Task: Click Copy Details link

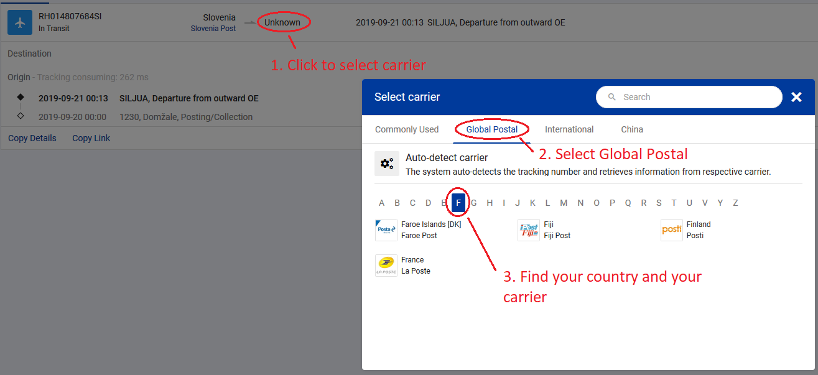Action: point(32,138)
